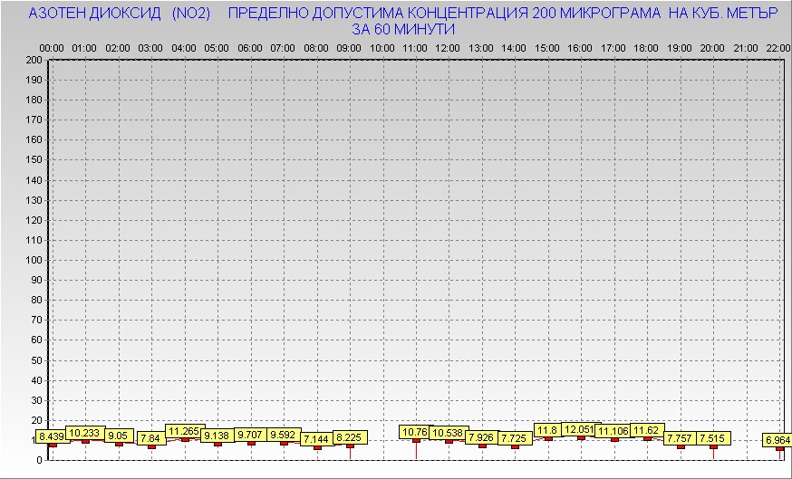The width and height of the screenshot is (792, 479).
Task: Click the 22:00 time axis label
Action: pos(778,47)
